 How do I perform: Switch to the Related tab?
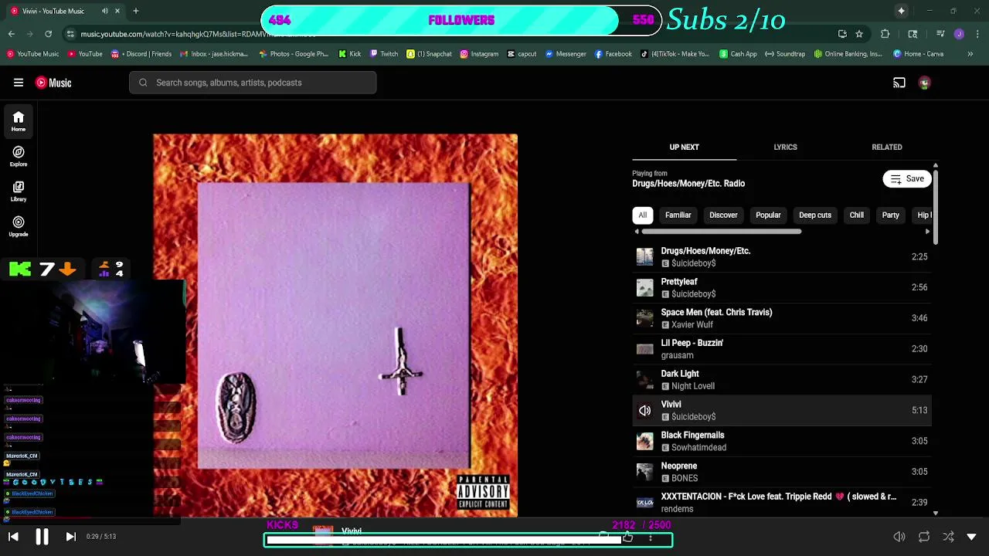coord(887,147)
